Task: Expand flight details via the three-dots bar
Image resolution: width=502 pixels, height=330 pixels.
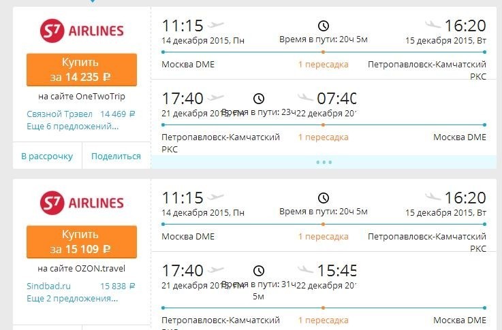Action: [x=324, y=162]
